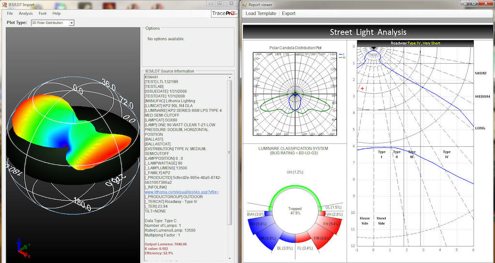495x263 pixels.
Task: Click the IES/LDT Import window icon
Action: pyautogui.click(x=4, y=4)
